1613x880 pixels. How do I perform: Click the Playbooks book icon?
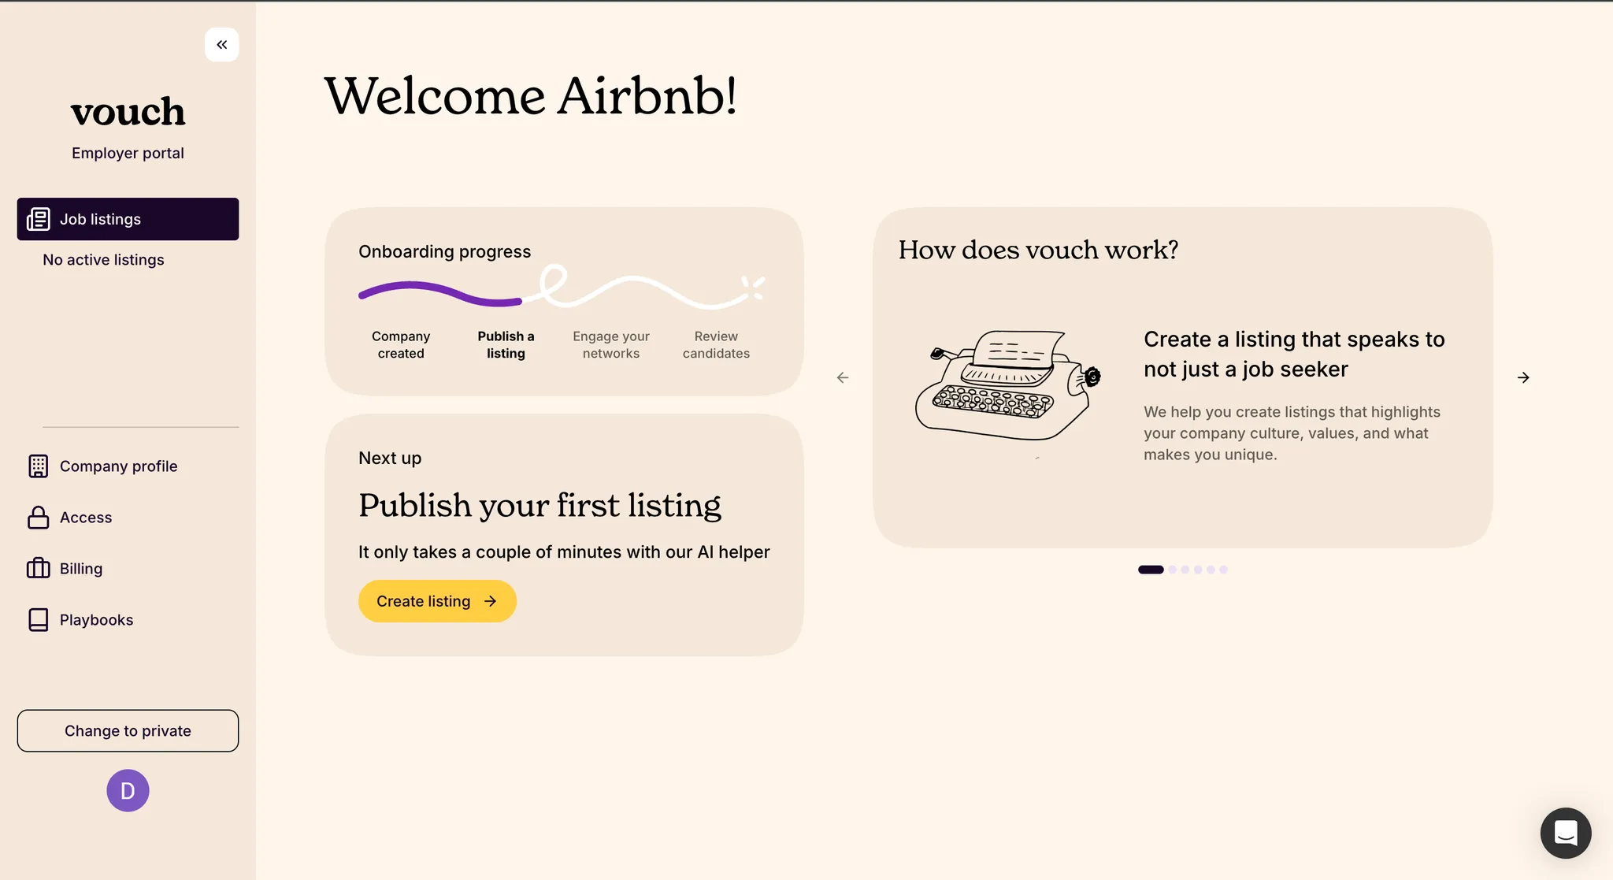tap(38, 620)
